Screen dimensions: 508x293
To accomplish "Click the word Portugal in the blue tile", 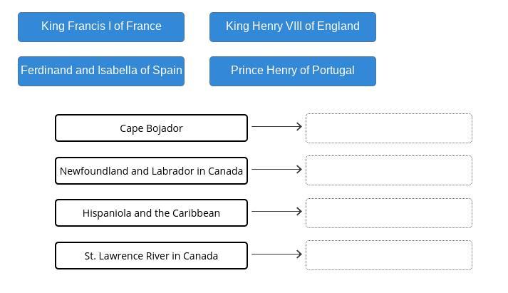I will click(333, 71).
